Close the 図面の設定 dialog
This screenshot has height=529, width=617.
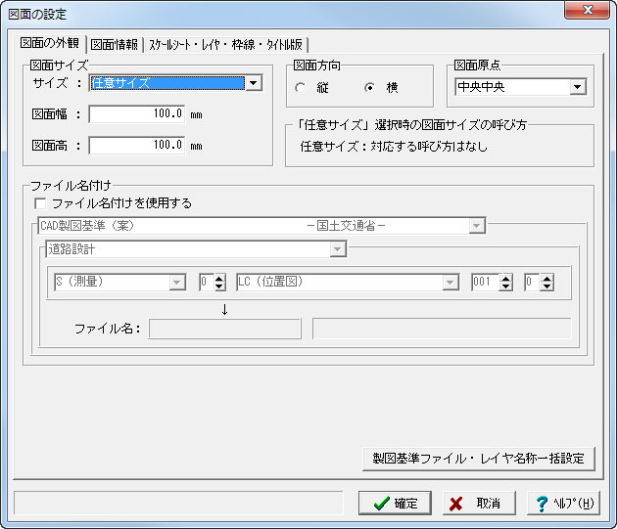[587, 10]
